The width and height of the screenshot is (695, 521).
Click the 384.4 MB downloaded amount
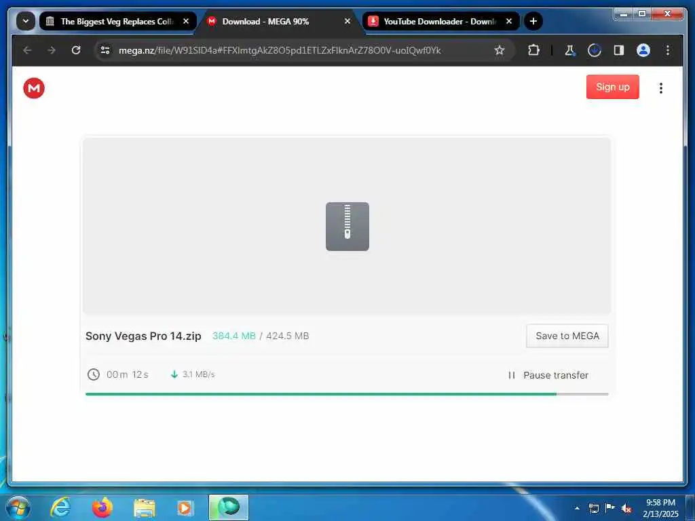point(233,336)
